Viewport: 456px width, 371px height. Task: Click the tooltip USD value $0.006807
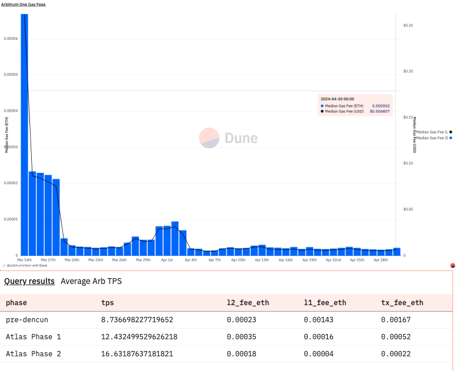click(380, 111)
